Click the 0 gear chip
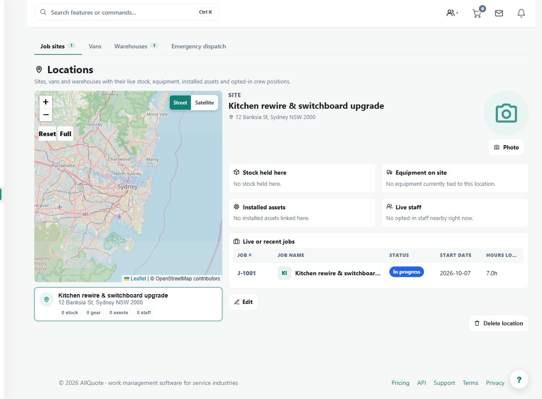The image size is (542, 399). coord(93,313)
